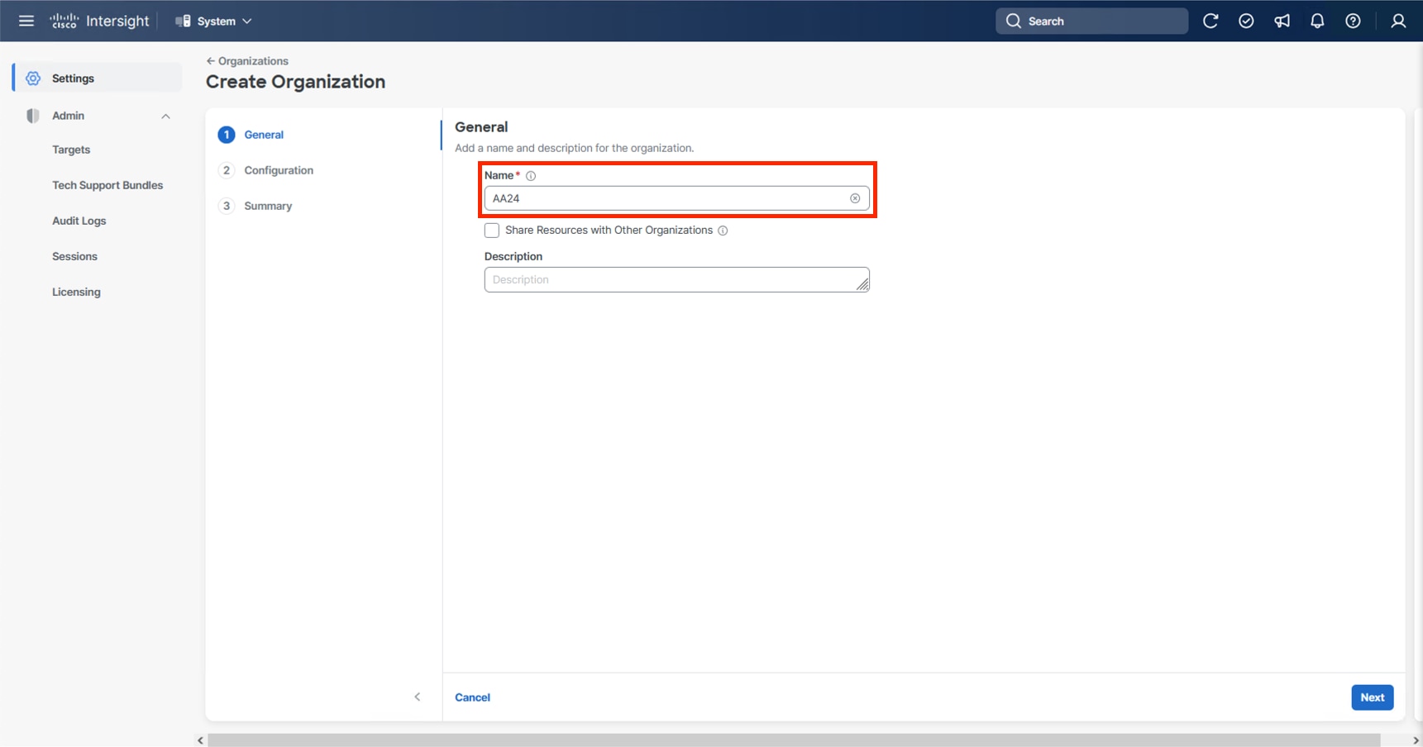Clear the AA24 name with the X

coord(855,198)
